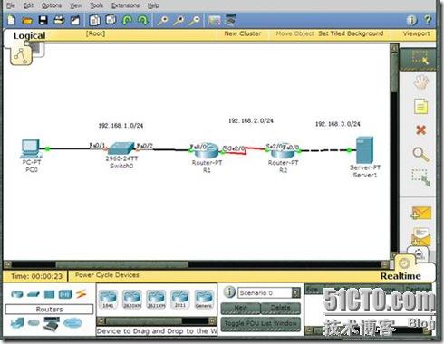Open the View menu
Viewport: 444px width, 344px height.
click(75, 5)
